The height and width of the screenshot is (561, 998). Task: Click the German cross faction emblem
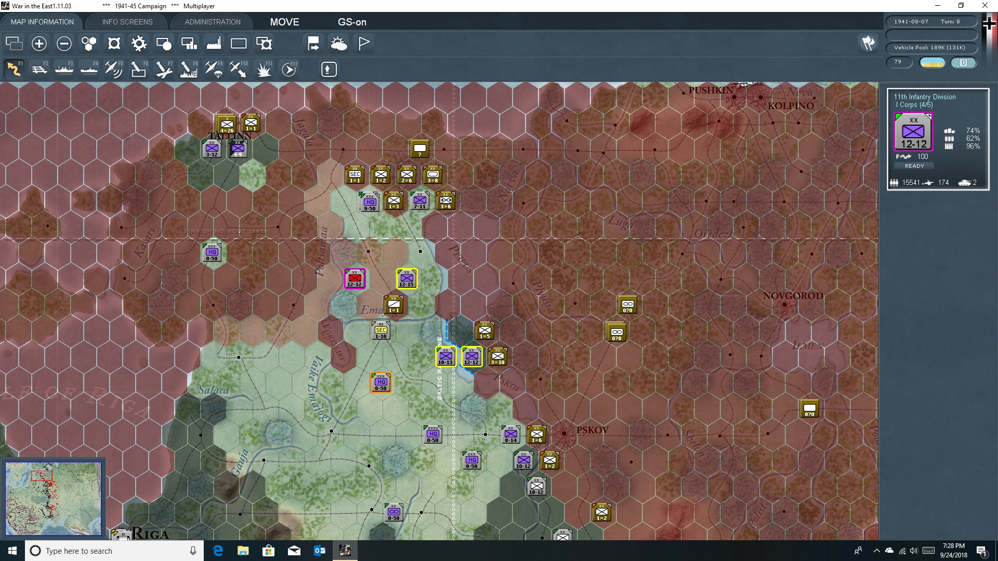coord(989,24)
